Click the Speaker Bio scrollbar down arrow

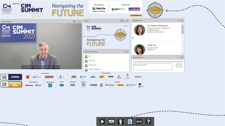coord(182,54)
